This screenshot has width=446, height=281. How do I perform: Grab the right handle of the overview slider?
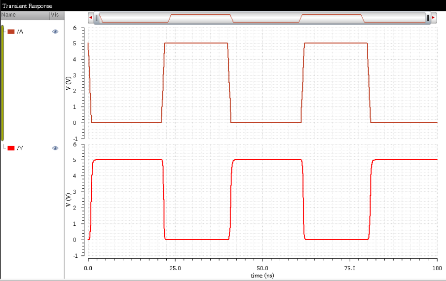(428, 18)
